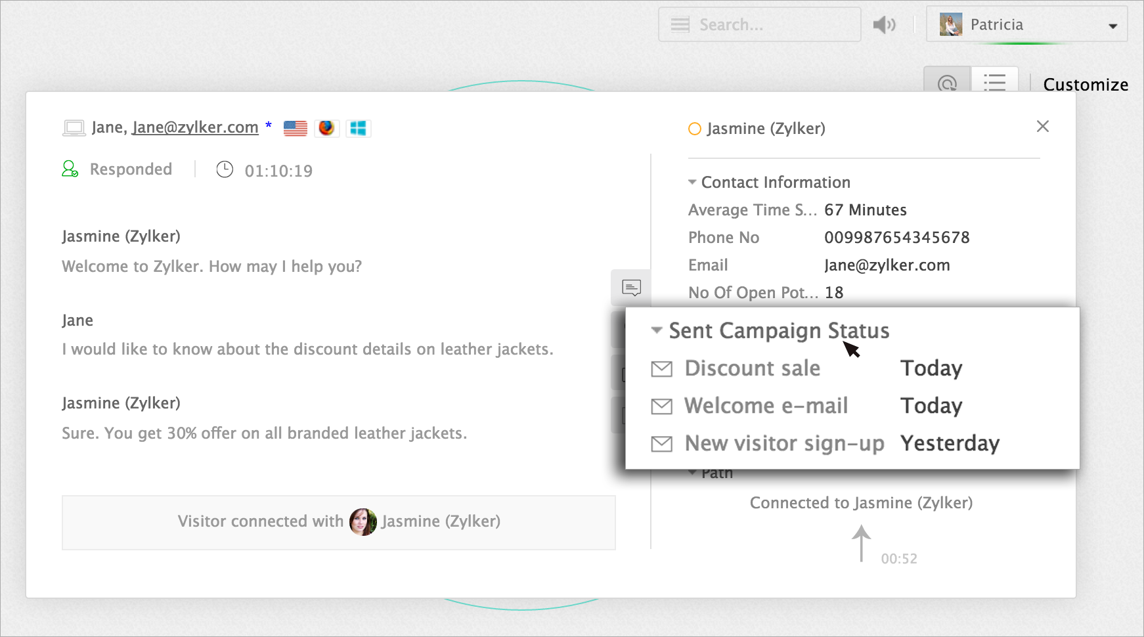Open the Patricia user dropdown

point(1026,24)
